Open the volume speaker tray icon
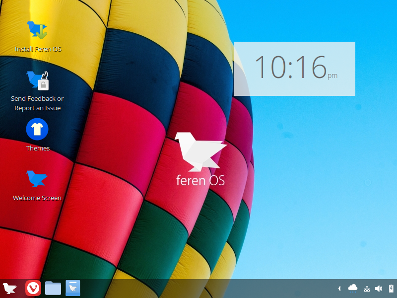Viewport: 397px width, 298px height. pyautogui.click(x=379, y=289)
